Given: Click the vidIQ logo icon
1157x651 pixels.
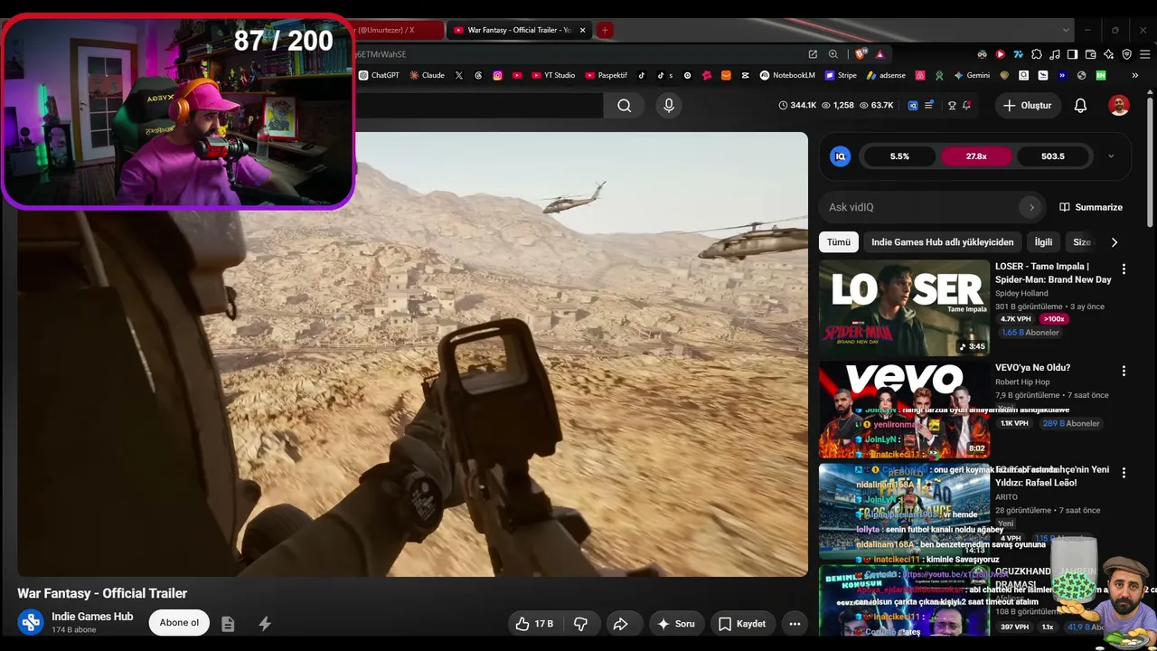Looking at the screenshot, I should [841, 156].
